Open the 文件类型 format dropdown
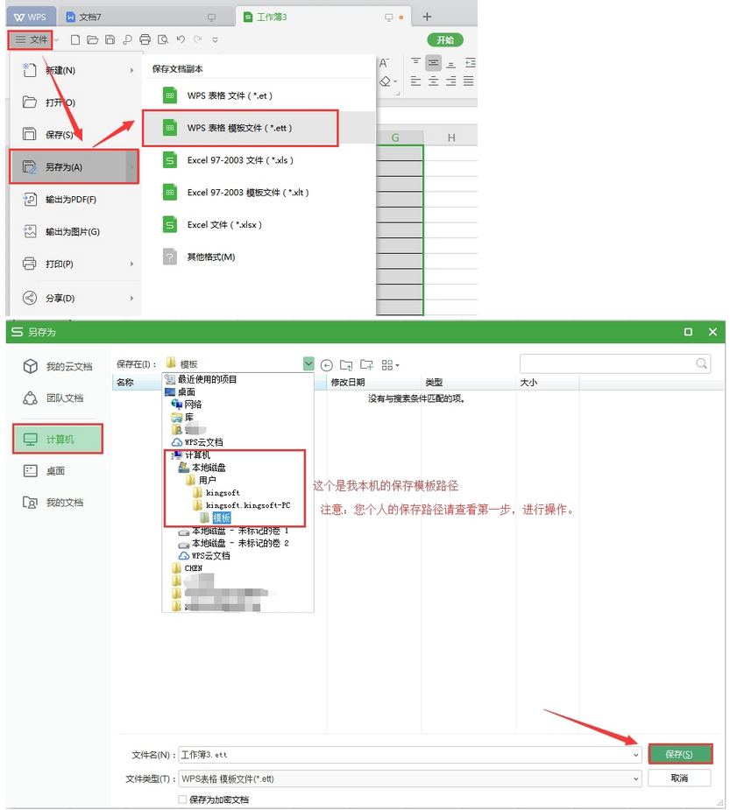Screen dimensions: 730x810 635,778
